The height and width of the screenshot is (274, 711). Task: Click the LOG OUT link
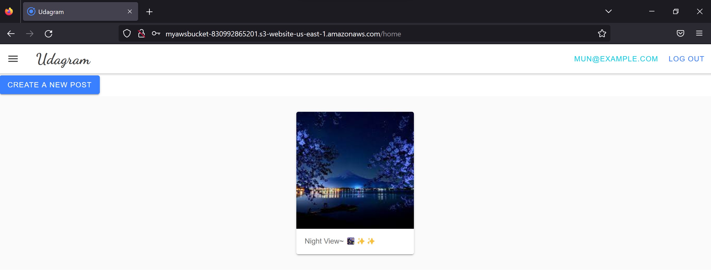point(686,59)
